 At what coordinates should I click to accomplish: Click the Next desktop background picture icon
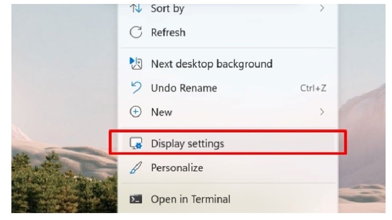[135, 64]
